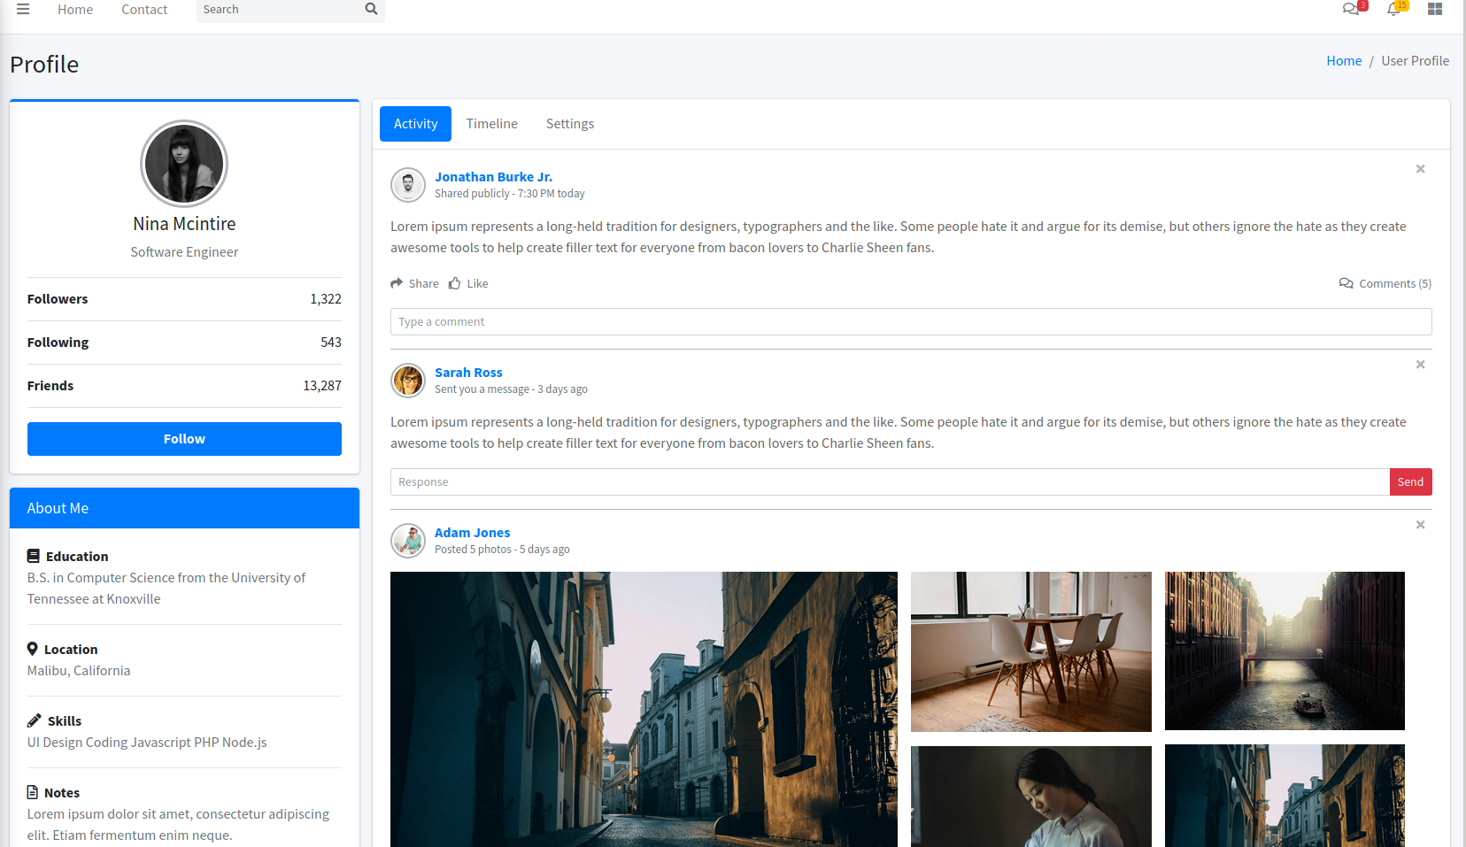This screenshot has width=1466, height=847.
Task: Click the Skills pencil icon
Action: (34, 720)
